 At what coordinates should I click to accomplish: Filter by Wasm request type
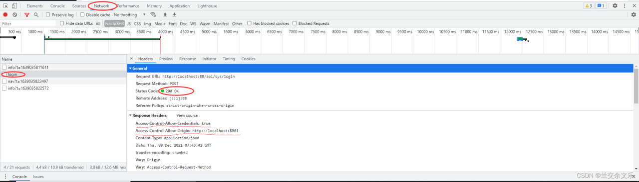point(205,23)
